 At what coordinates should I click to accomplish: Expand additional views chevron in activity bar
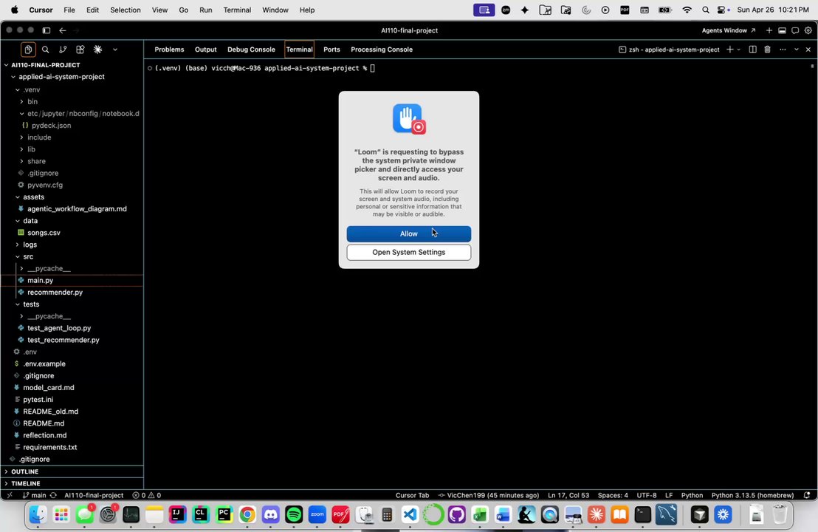tap(114, 50)
